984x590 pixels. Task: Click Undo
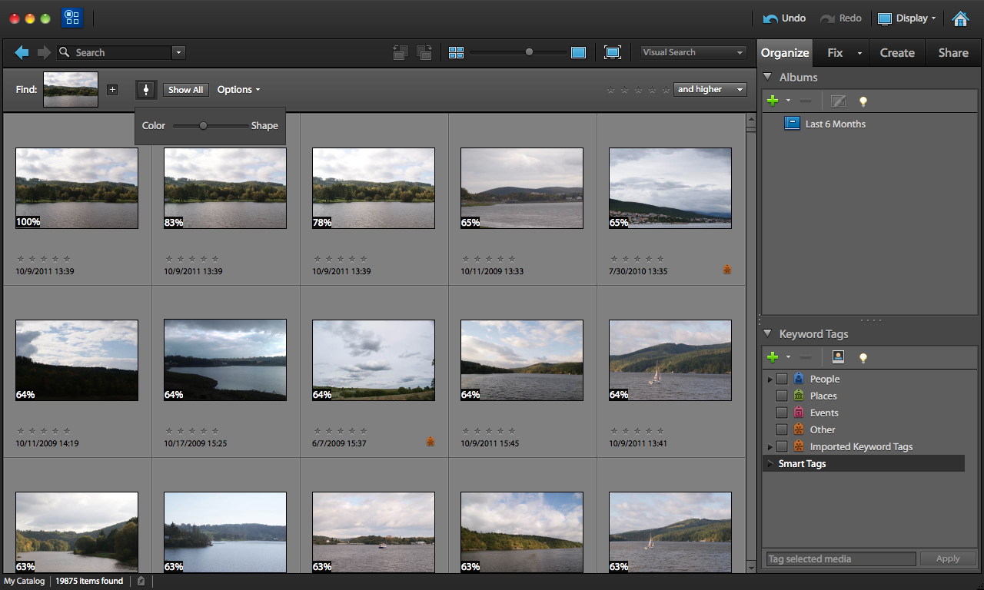tap(784, 18)
